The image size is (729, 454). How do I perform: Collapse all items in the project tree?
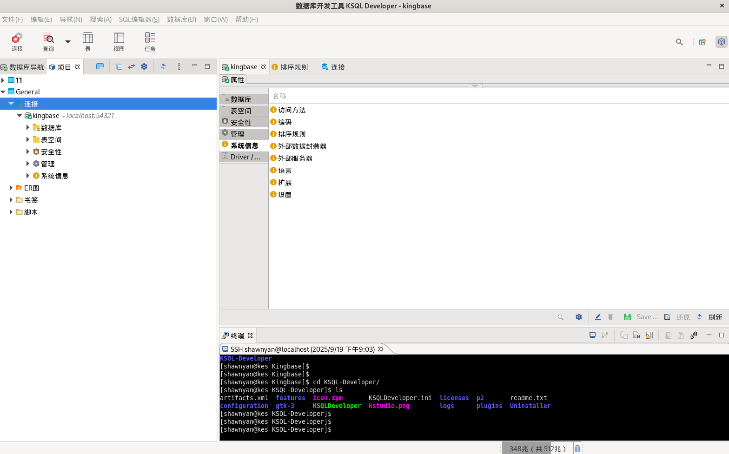coord(119,66)
